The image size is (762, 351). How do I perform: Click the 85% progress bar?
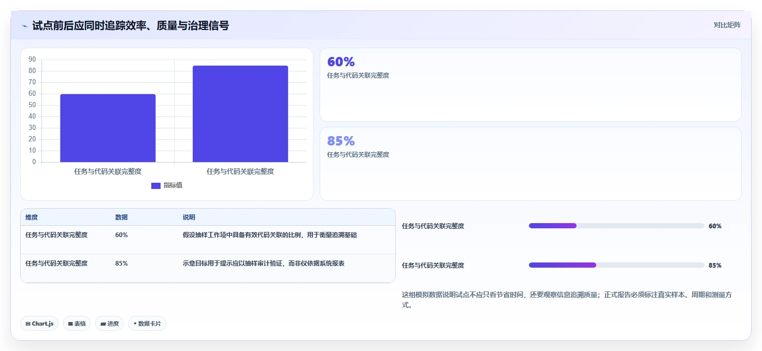pos(616,265)
